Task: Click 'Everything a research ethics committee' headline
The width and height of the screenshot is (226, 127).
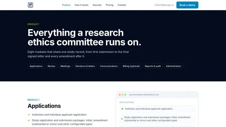Action: coord(84,37)
